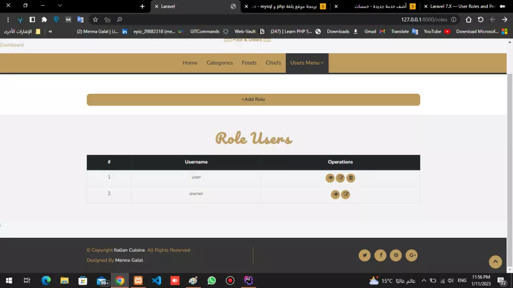This screenshot has height=288, width=513.
Task: Open the Translate bookmark
Action: pyautogui.click(x=404, y=32)
